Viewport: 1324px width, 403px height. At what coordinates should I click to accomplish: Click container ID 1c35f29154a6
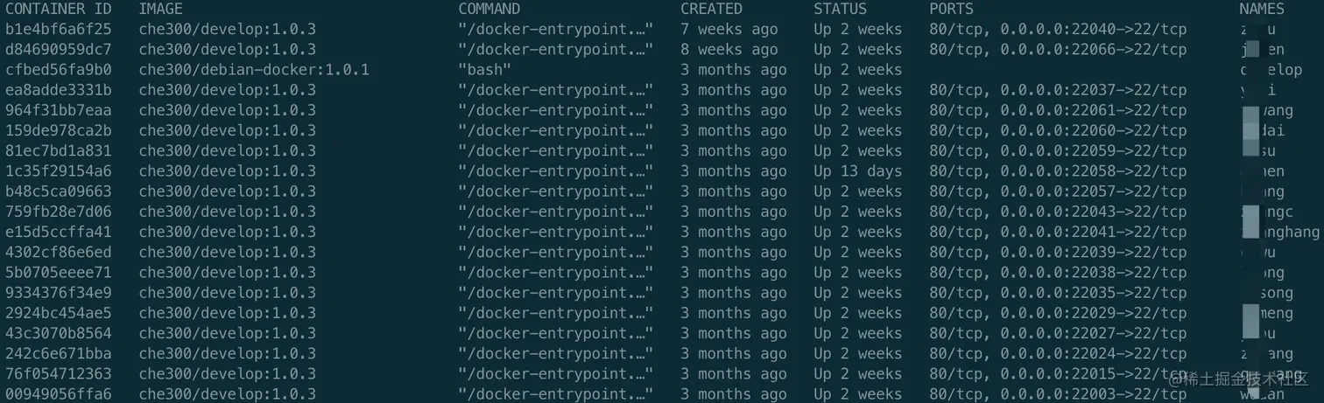59,170
